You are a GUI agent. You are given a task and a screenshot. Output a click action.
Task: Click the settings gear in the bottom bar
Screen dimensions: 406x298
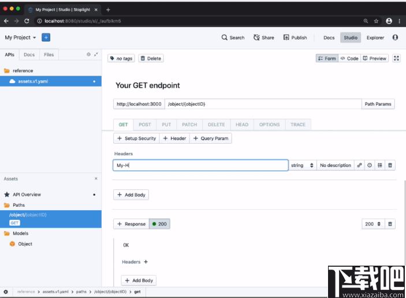(6, 292)
